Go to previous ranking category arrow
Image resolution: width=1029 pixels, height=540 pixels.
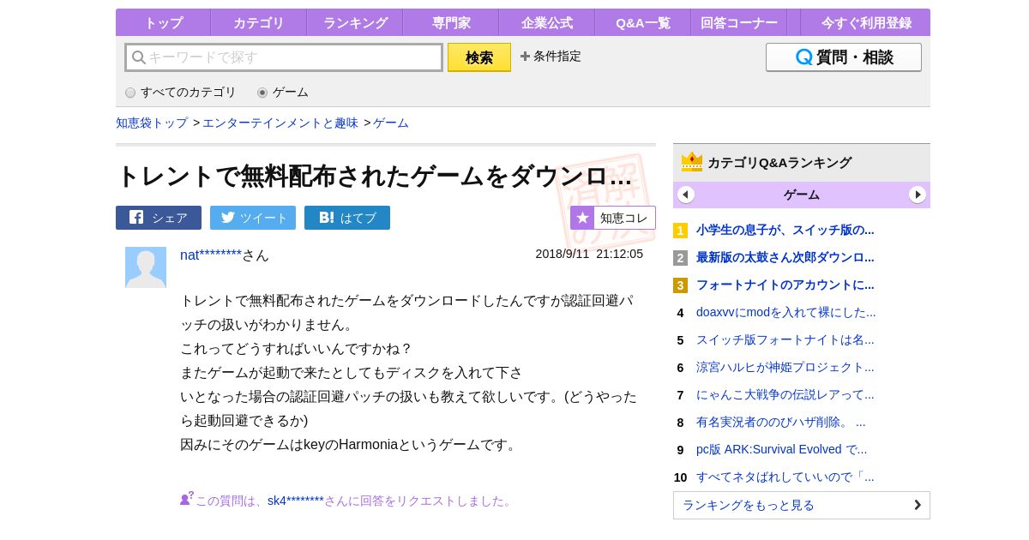point(686,195)
